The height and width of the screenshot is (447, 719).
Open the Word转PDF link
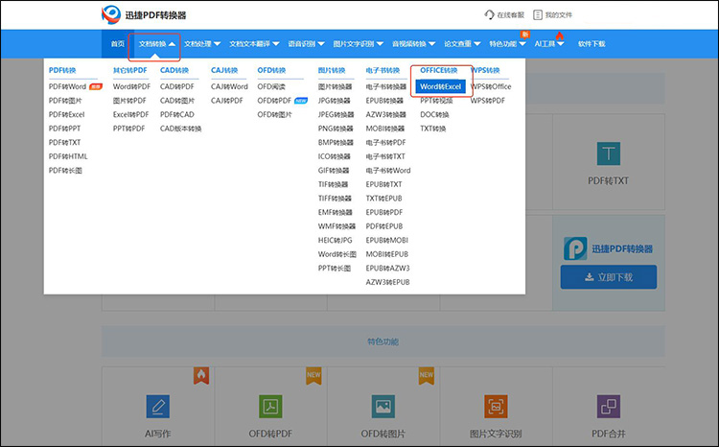(x=131, y=86)
